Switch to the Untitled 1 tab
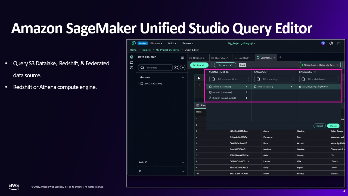Screen dimensions: 348x196 pyautogui.click(x=244, y=58)
